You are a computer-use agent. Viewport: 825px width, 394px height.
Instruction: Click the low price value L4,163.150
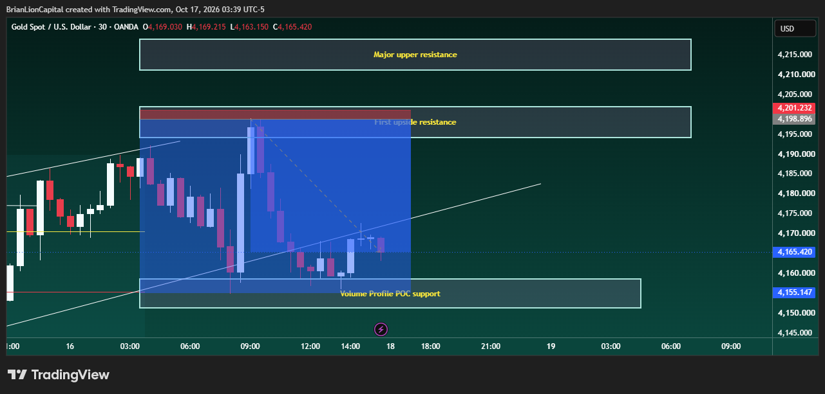click(x=249, y=27)
